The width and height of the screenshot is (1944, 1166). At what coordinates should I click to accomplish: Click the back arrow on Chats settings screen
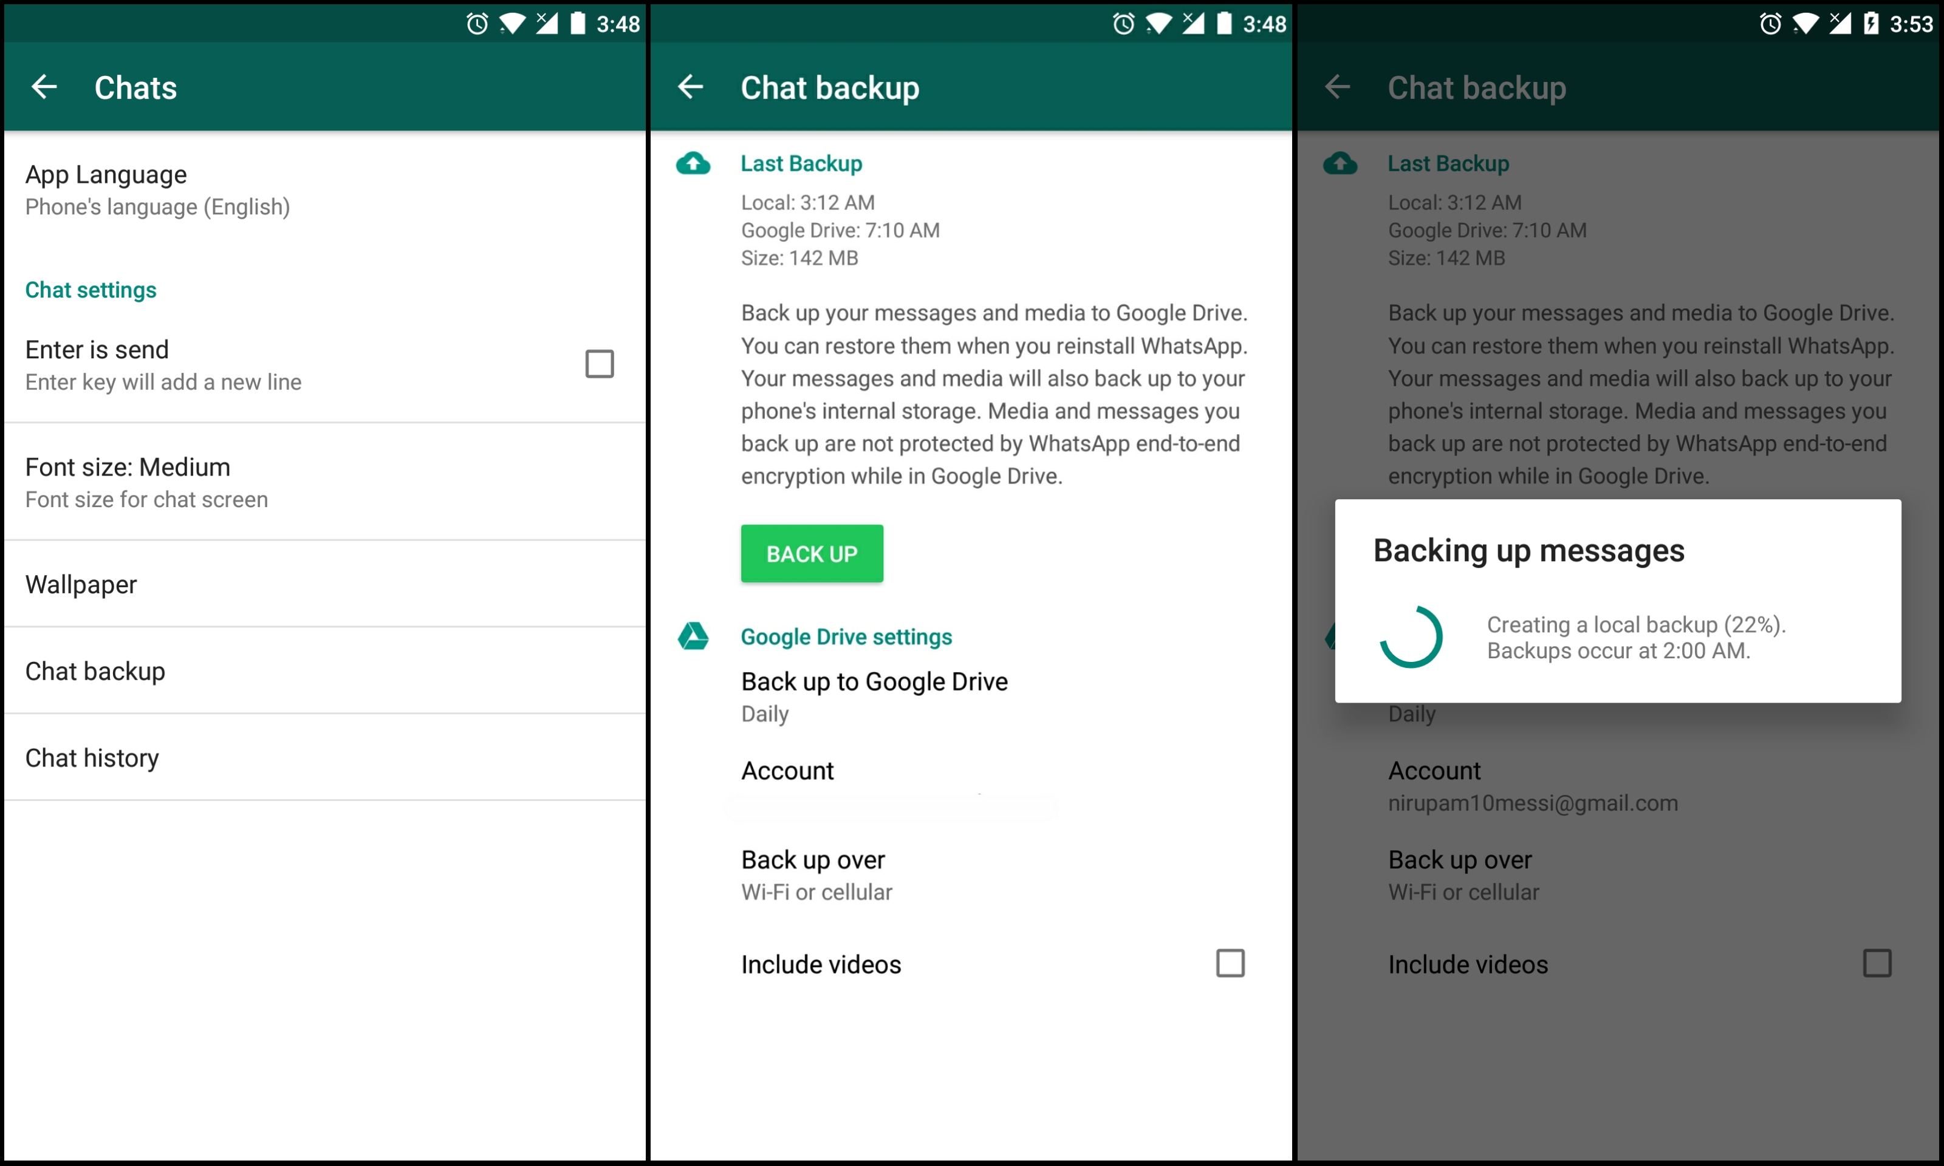tap(43, 87)
